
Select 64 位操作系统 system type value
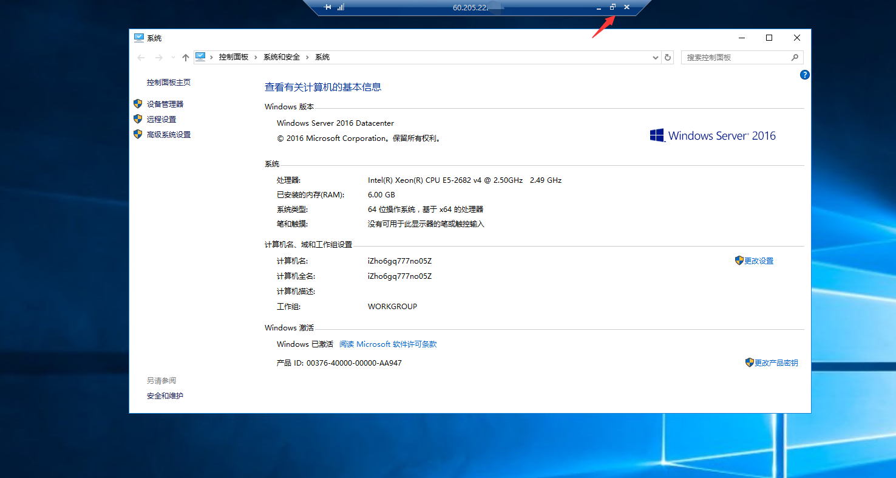[426, 210]
